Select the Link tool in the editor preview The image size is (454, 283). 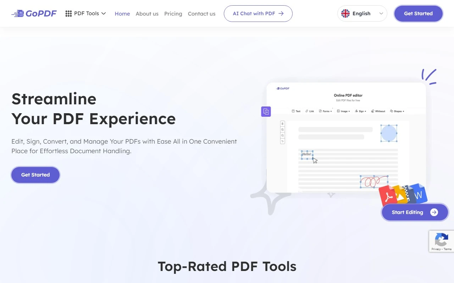pyautogui.click(x=310, y=111)
